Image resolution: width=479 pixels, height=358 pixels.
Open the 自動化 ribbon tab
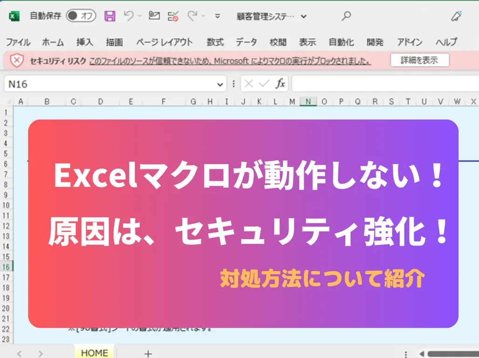pos(341,42)
